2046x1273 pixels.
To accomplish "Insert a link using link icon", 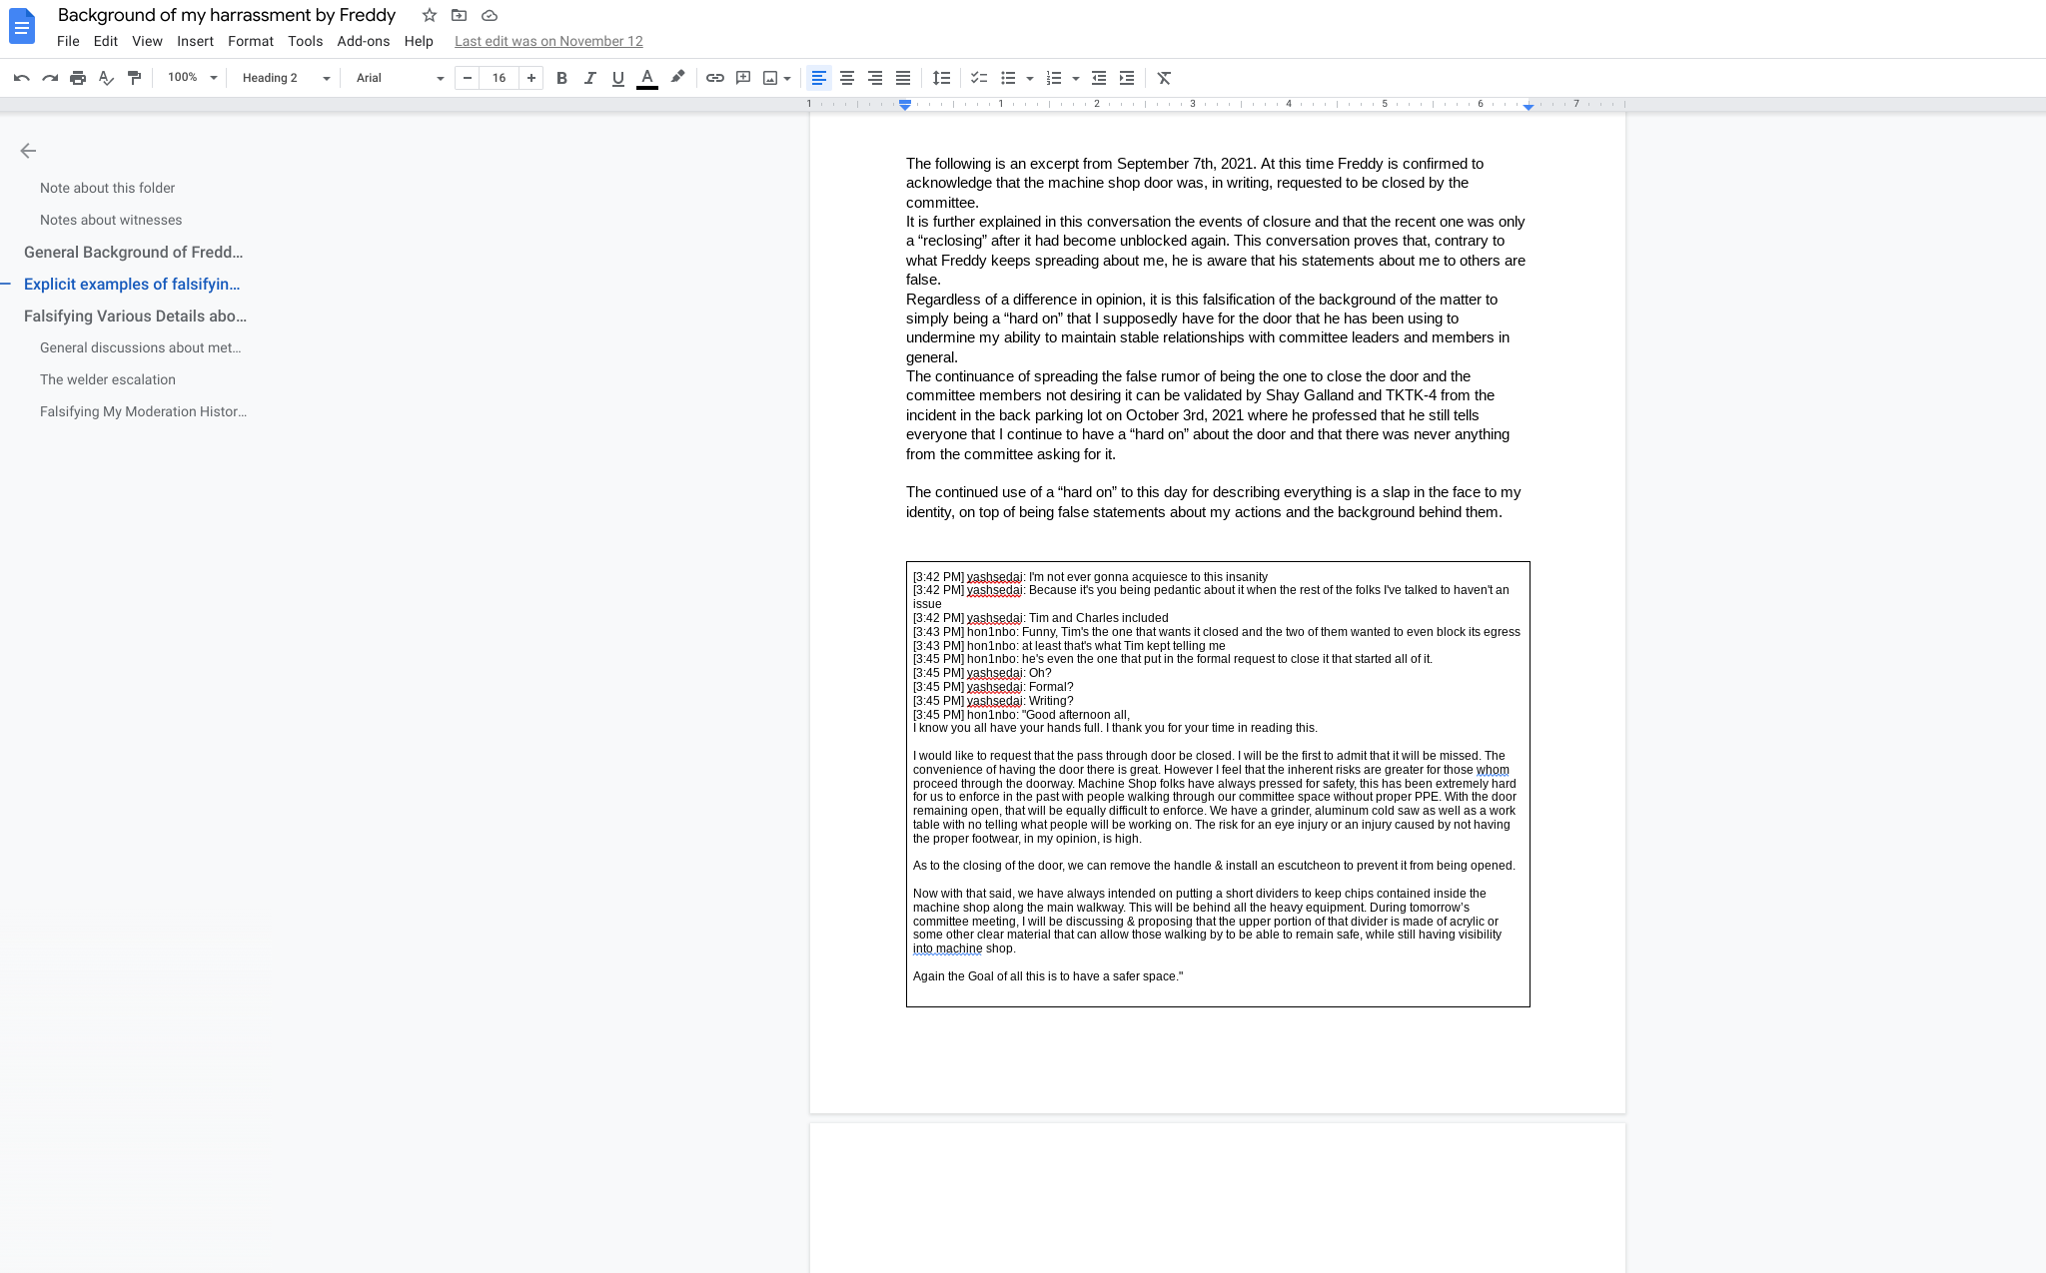I will [714, 78].
